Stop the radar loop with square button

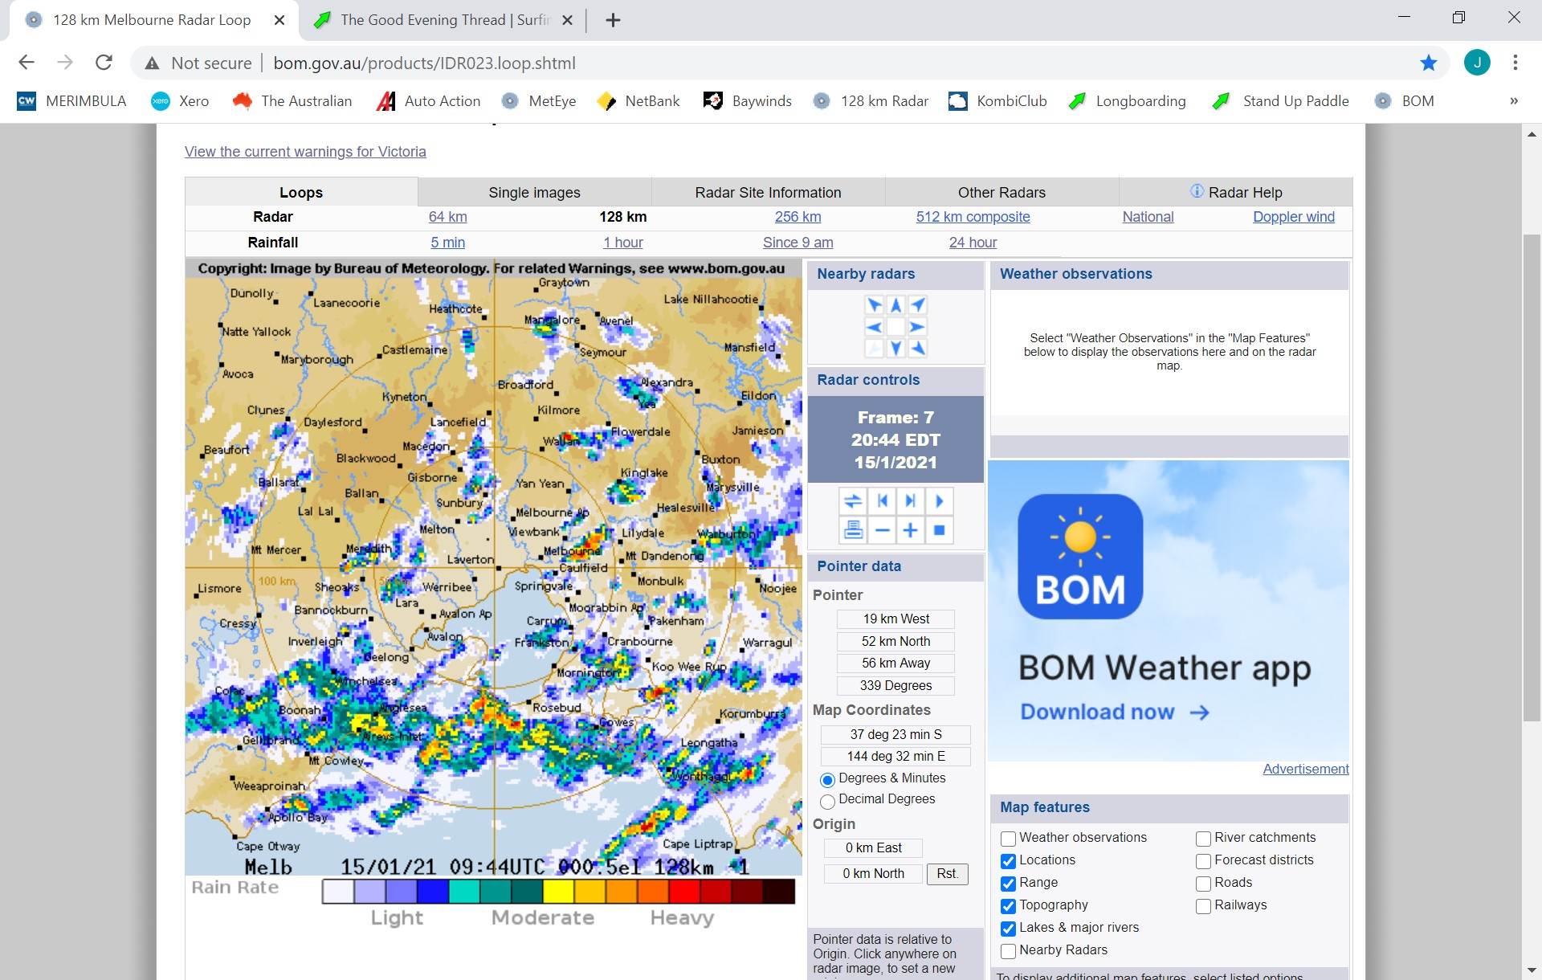(x=939, y=530)
